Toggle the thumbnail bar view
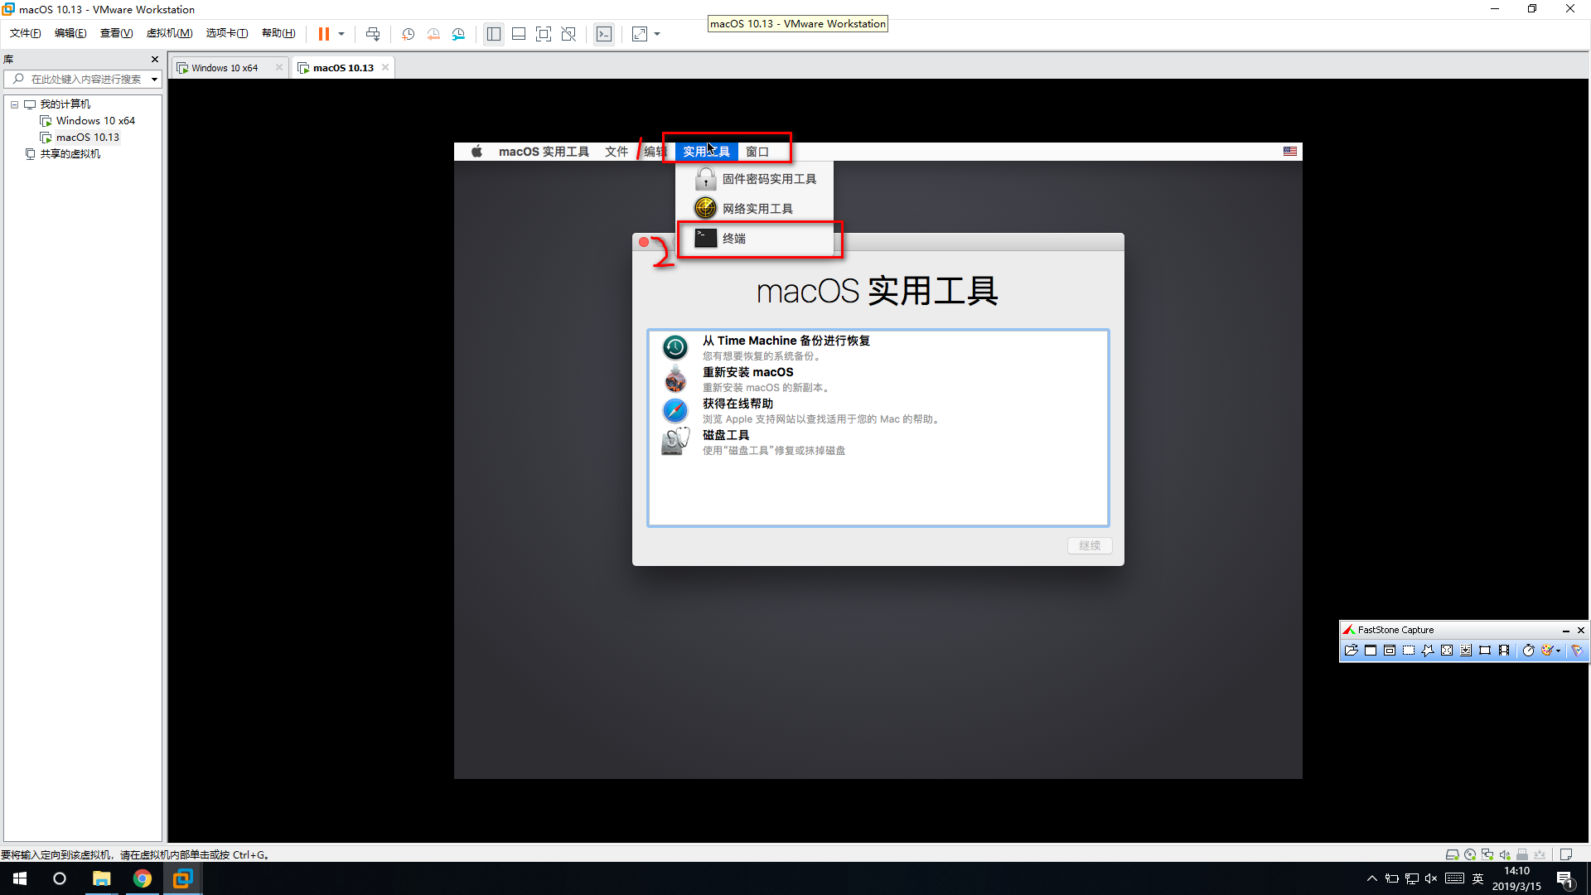 click(519, 34)
